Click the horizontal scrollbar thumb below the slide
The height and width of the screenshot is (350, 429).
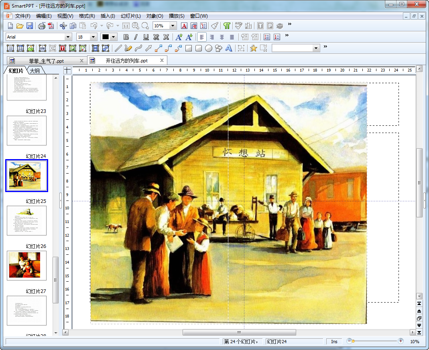pyautogui.click(x=239, y=332)
